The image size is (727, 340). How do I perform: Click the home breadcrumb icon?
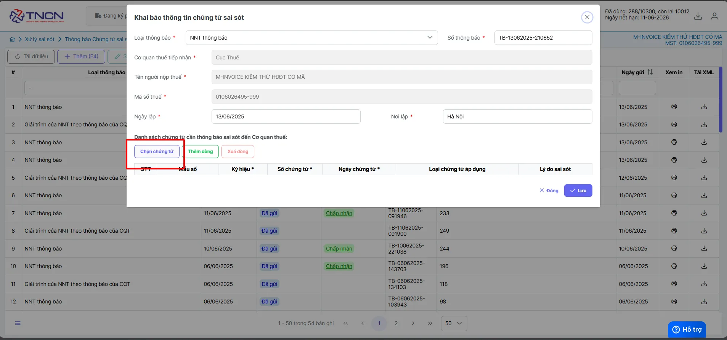coord(12,39)
